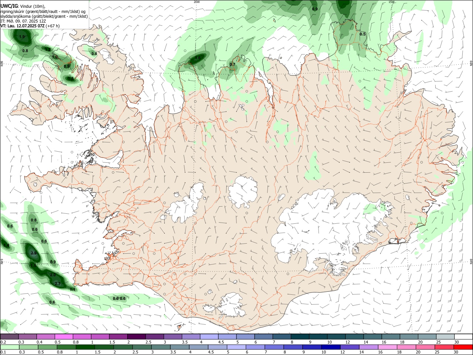Click the darkest purple swatch between 2 and 2.5
473x355 pixels.
click(x=136, y=337)
